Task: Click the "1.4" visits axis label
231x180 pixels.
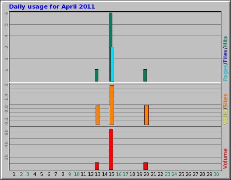Action: click(x=6, y=97)
